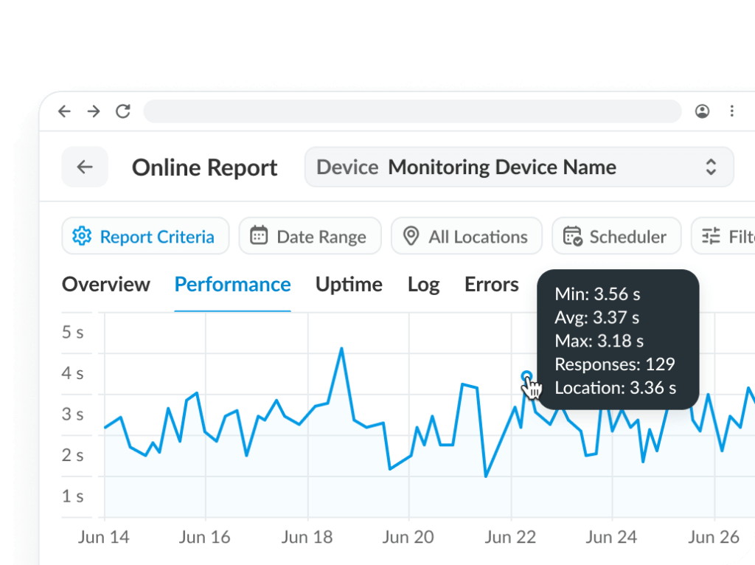755x565 pixels.
Task: Click the All Locations pin icon
Action: tap(412, 236)
